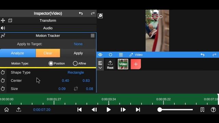This screenshot has height=123, width=219.
Task: Open the Transform section
Action: point(48,20)
